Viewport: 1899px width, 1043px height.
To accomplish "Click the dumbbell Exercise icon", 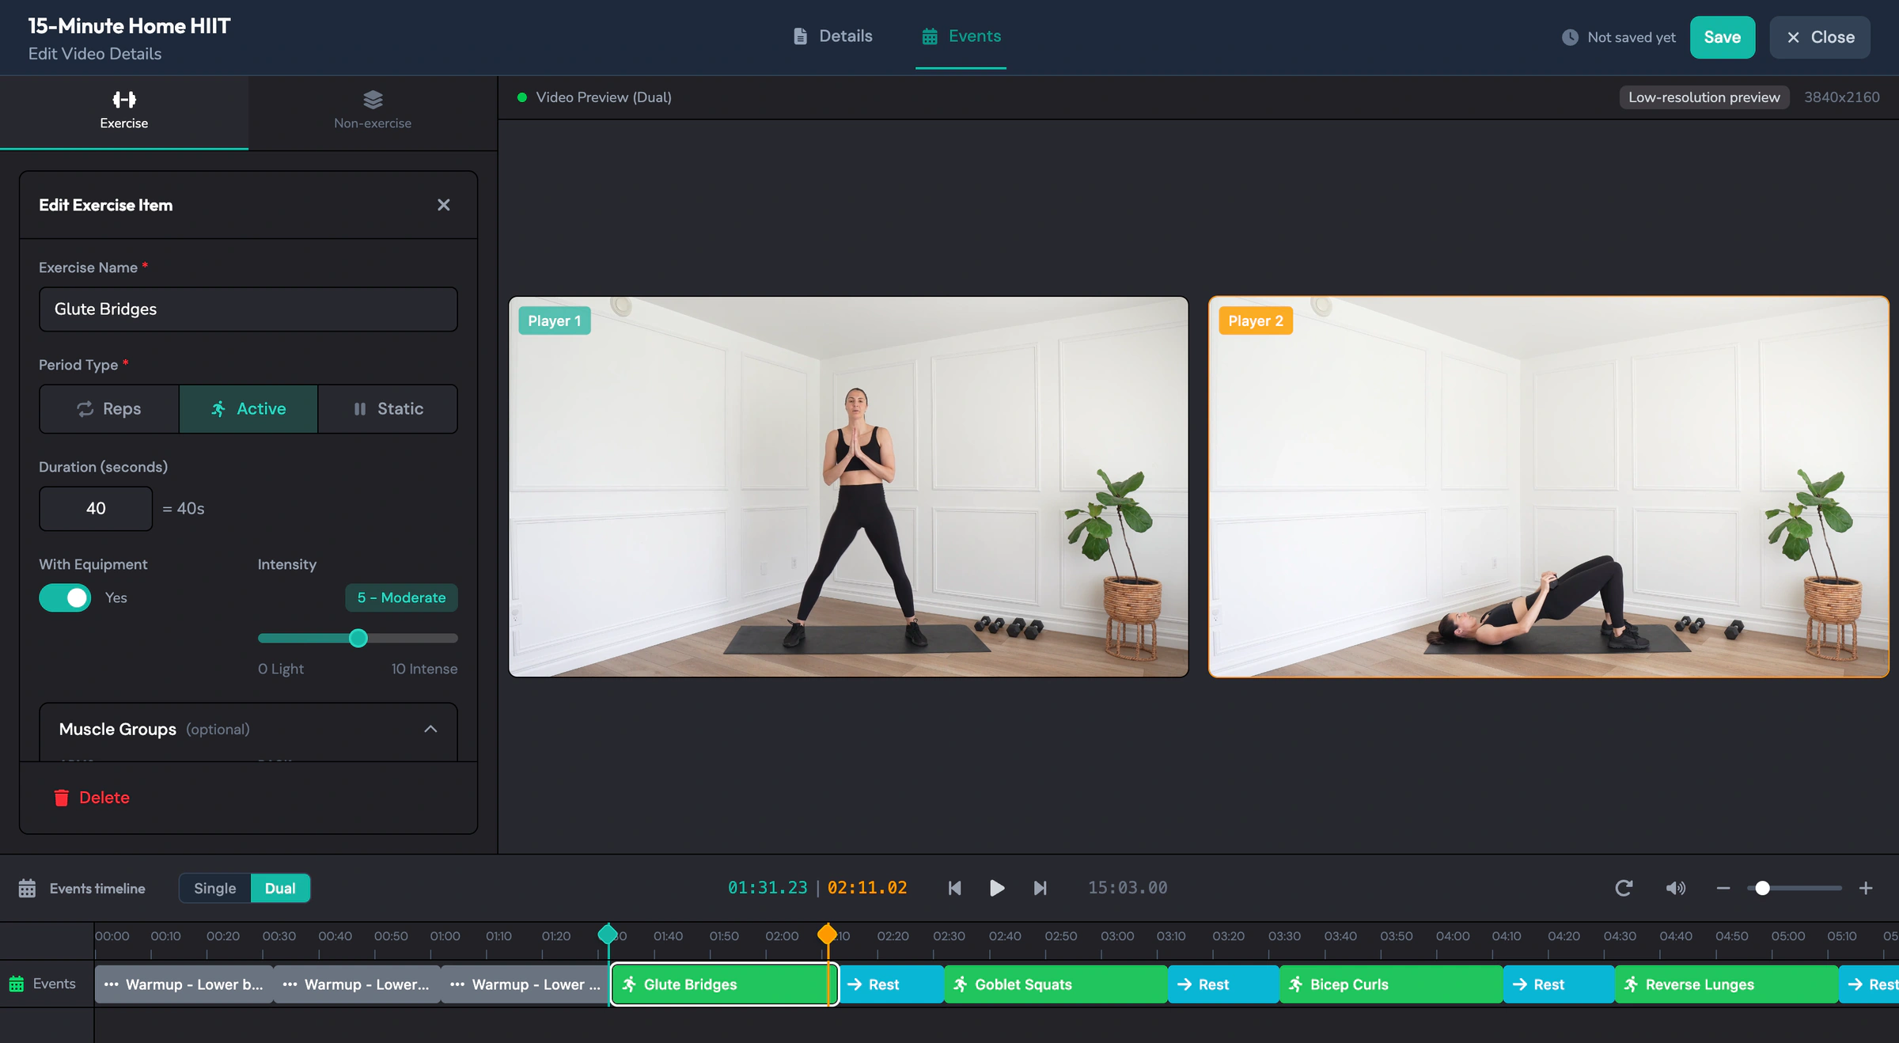I will (x=124, y=99).
